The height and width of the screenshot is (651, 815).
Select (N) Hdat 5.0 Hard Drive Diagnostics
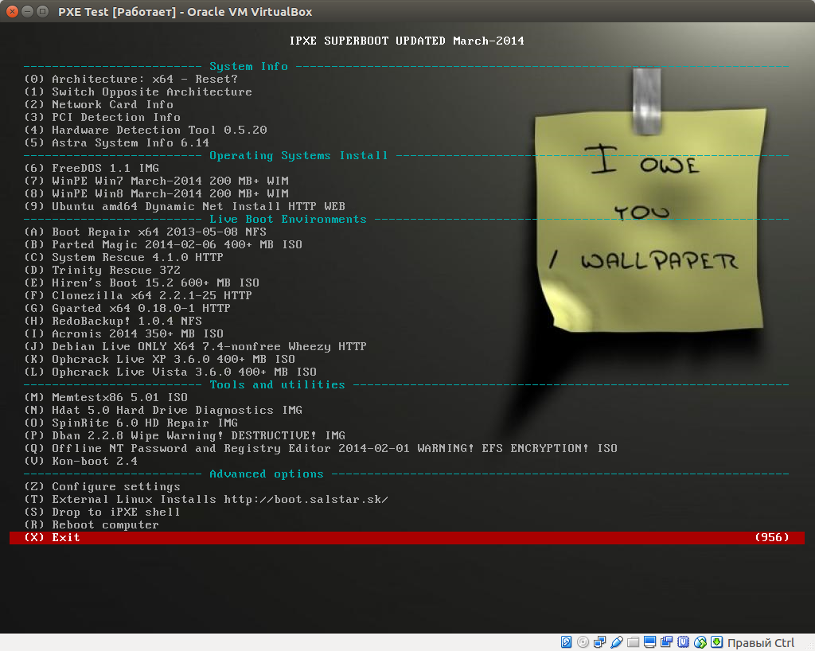[163, 410]
